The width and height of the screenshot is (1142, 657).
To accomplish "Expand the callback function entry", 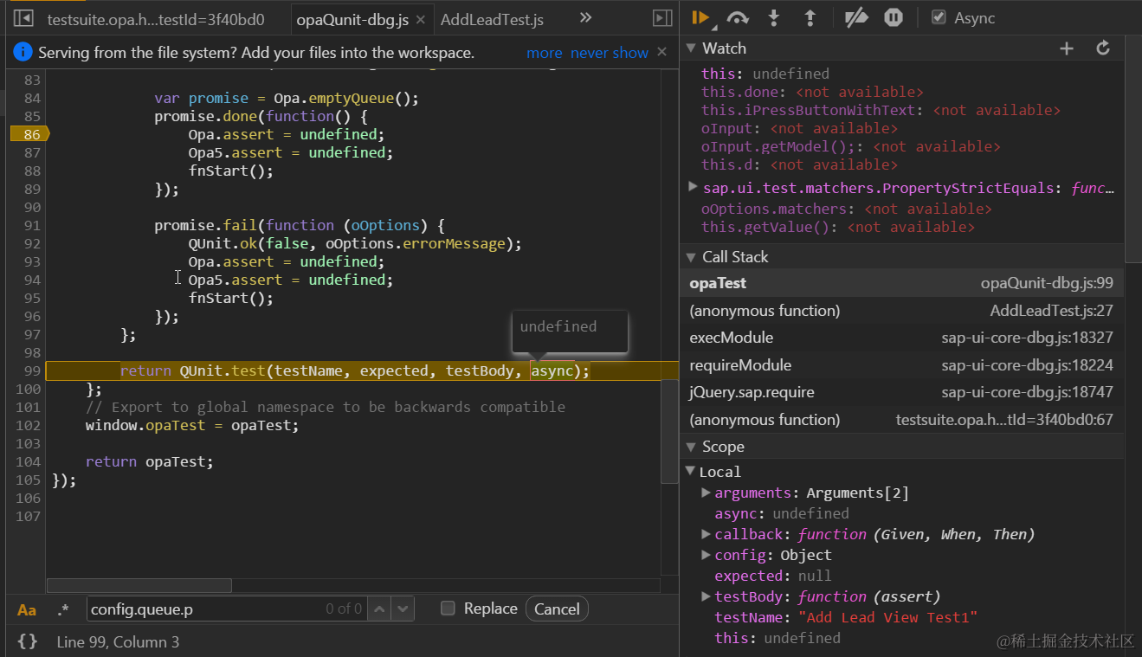I will (x=706, y=534).
